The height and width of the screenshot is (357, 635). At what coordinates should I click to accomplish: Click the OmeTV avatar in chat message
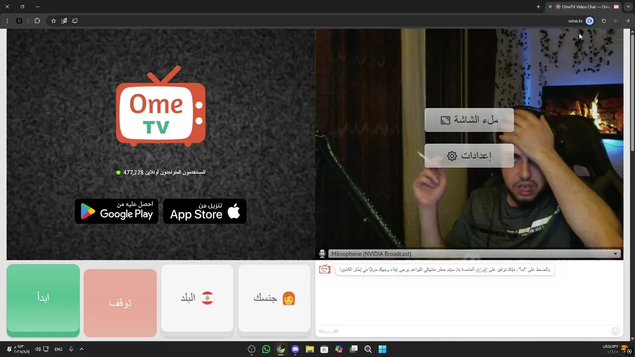click(x=324, y=270)
